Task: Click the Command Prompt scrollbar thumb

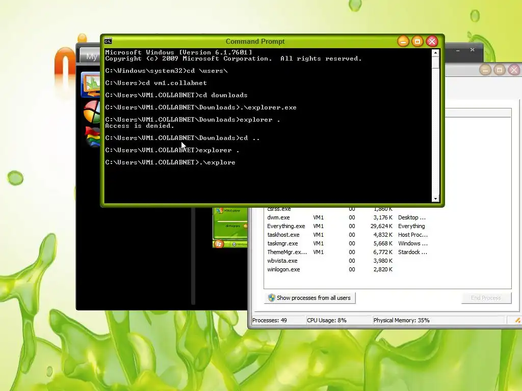Action: pyautogui.click(x=435, y=63)
